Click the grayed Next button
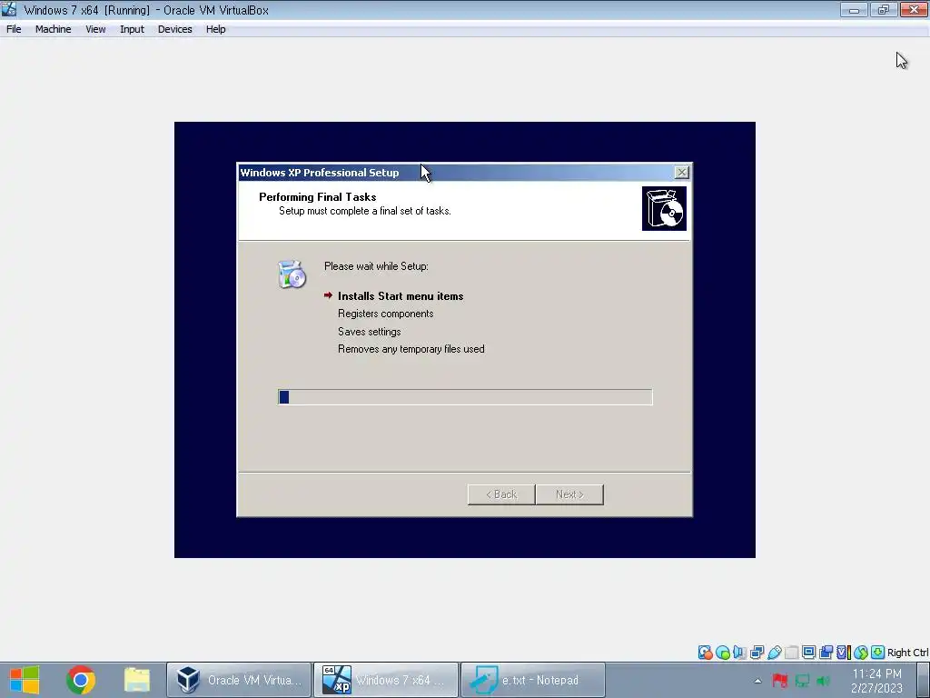 click(569, 494)
